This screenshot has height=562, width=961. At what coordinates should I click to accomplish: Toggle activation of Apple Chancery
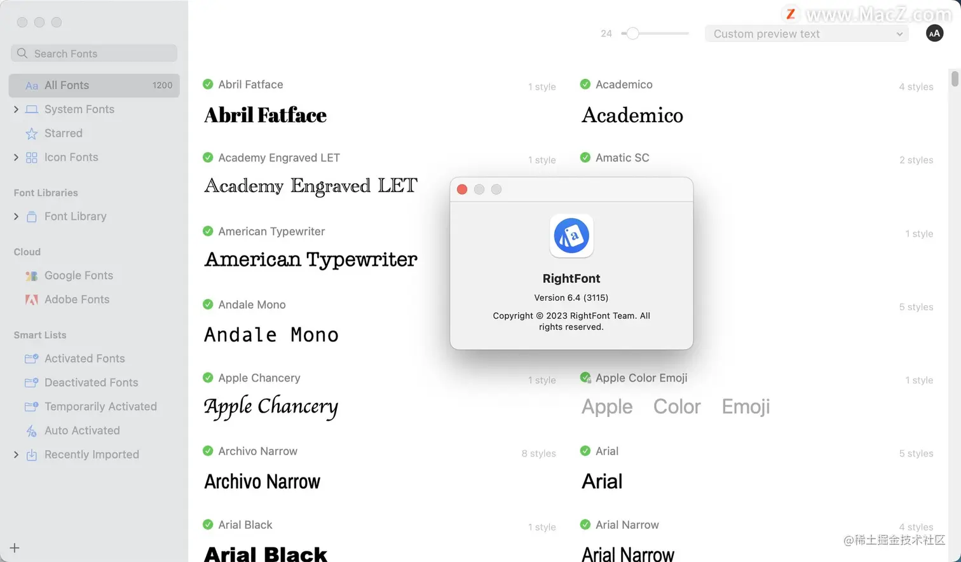click(208, 377)
